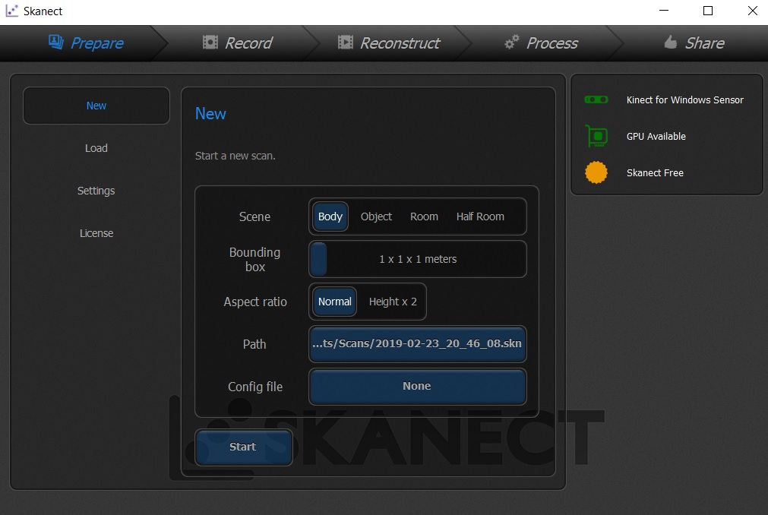Select Load in the left sidebar
This screenshot has height=515, width=768.
96,148
